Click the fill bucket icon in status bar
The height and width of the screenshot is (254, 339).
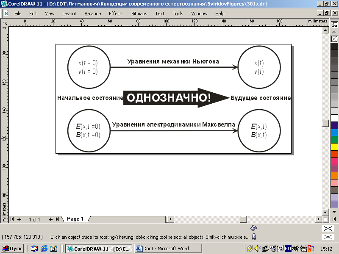tap(254, 228)
